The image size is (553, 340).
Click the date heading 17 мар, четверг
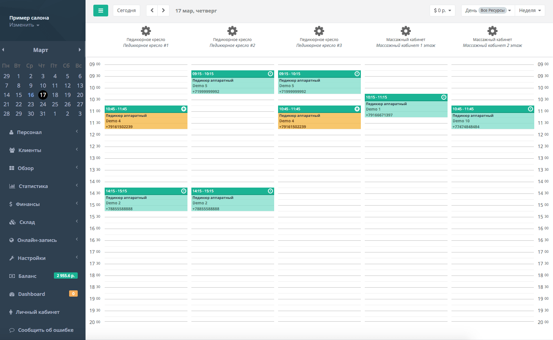(x=196, y=11)
